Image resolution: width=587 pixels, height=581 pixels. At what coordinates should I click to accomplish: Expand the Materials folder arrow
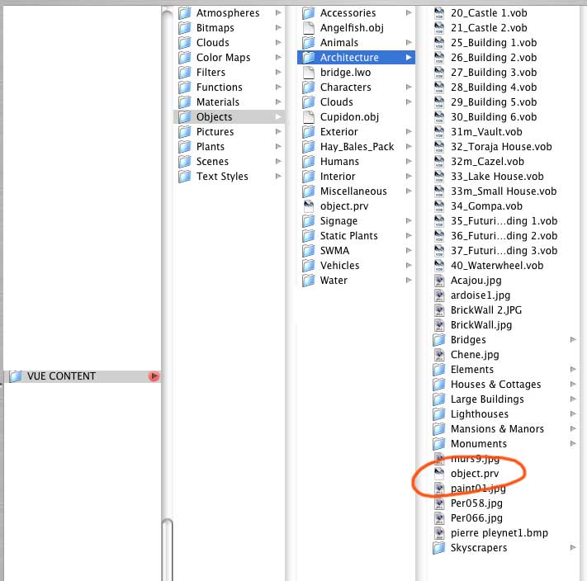(278, 102)
